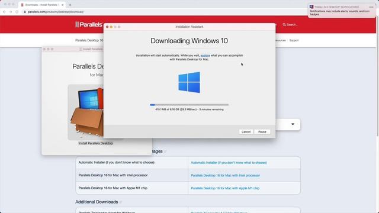The image size is (379, 213).
Task: Reload the Parallels download page
Action: pos(17,12)
